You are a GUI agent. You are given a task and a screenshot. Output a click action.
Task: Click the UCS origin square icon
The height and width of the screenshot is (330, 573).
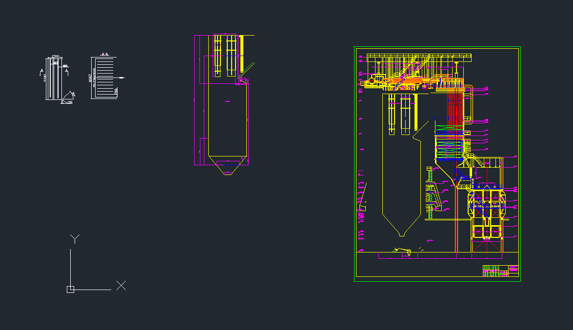click(x=70, y=289)
